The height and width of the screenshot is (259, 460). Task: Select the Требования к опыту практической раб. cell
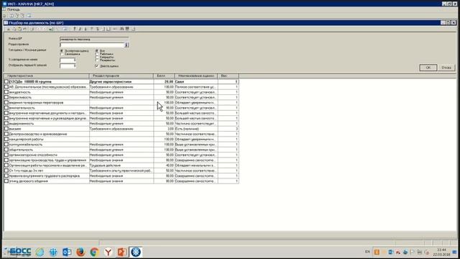click(x=121, y=171)
